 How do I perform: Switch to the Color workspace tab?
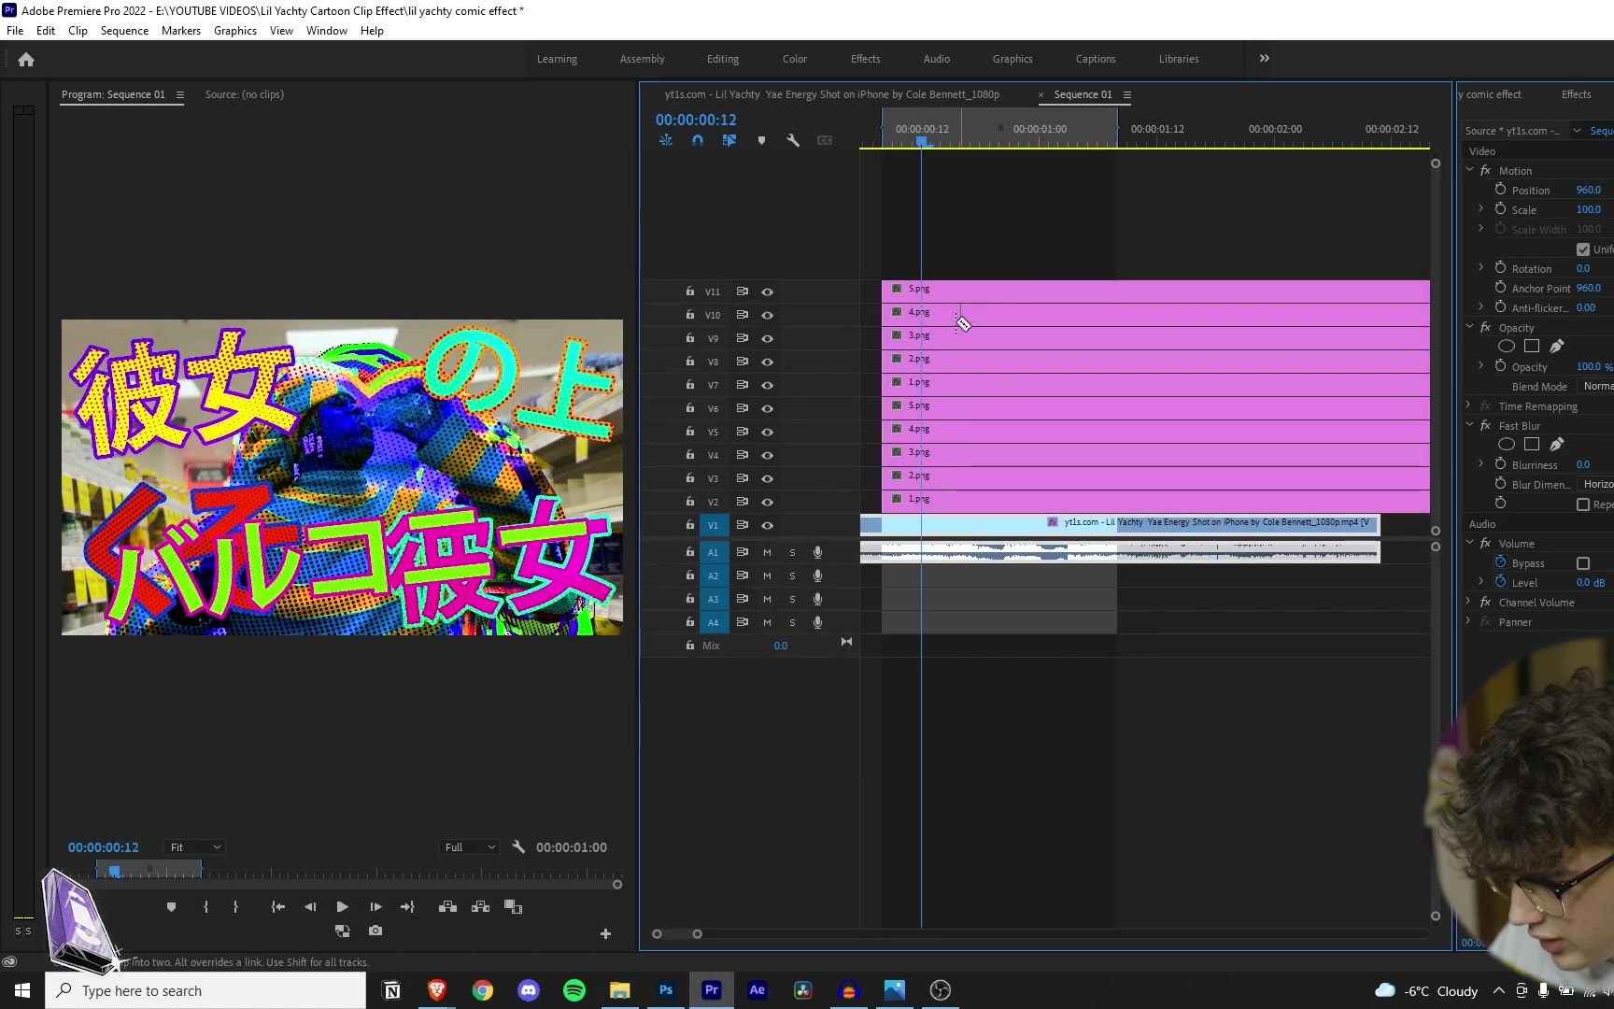794,59
